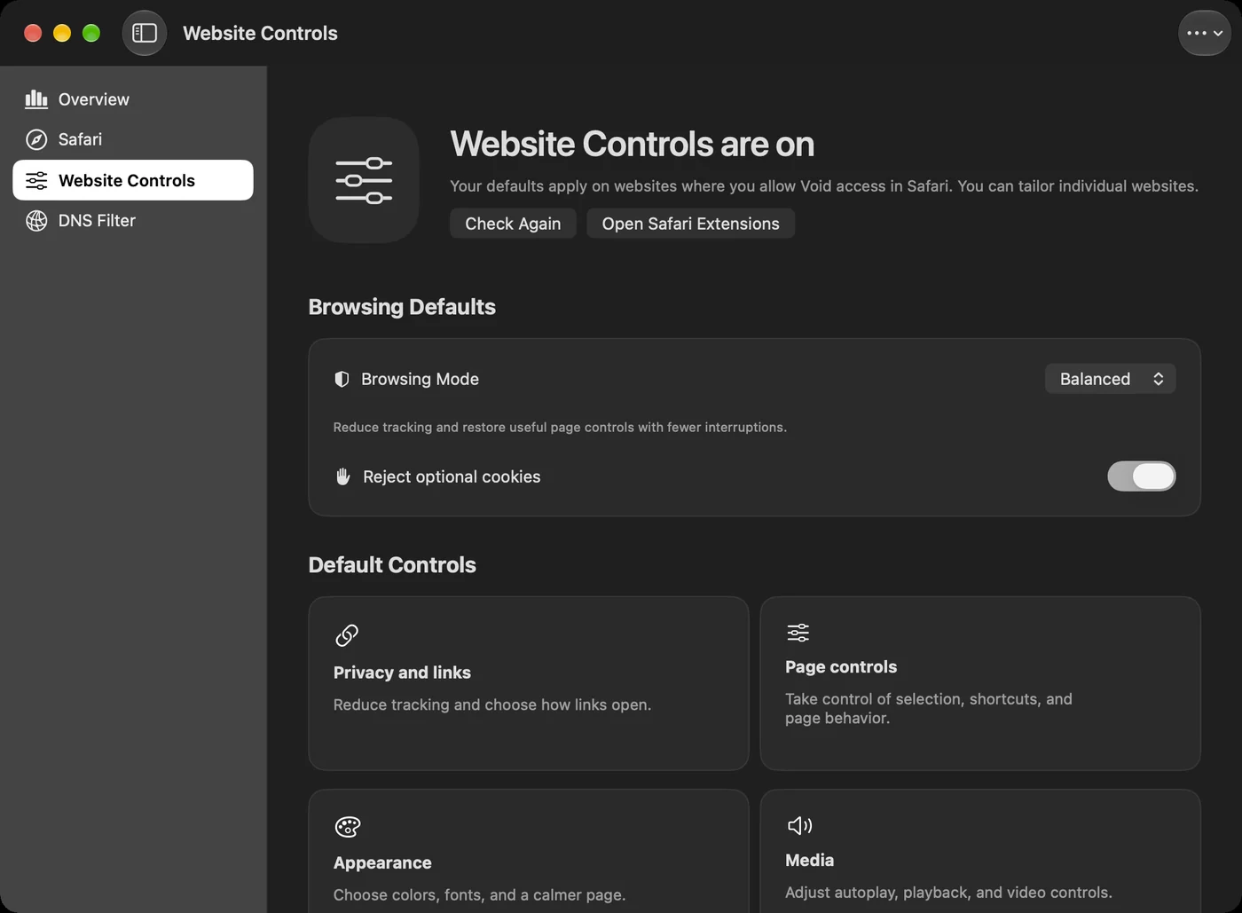Image resolution: width=1242 pixels, height=913 pixels.
Task: Open the Privacy and links card
Action: tap(529, 683)
